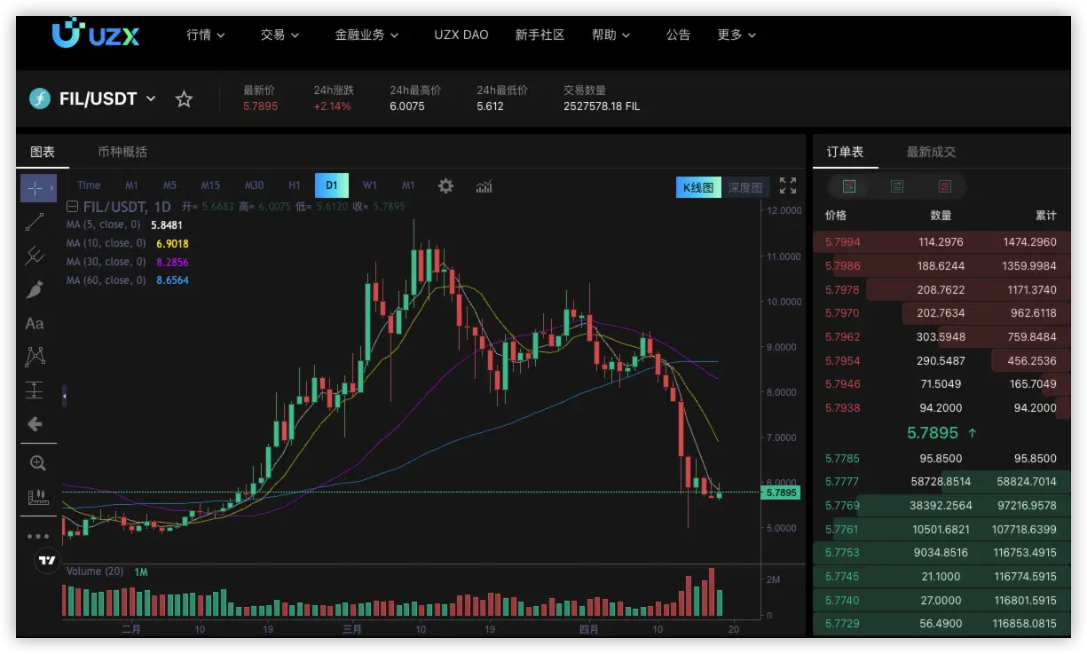
Task: Click the sell order price 5.7994
Action: pyautogui.click(x=842, y=242)
